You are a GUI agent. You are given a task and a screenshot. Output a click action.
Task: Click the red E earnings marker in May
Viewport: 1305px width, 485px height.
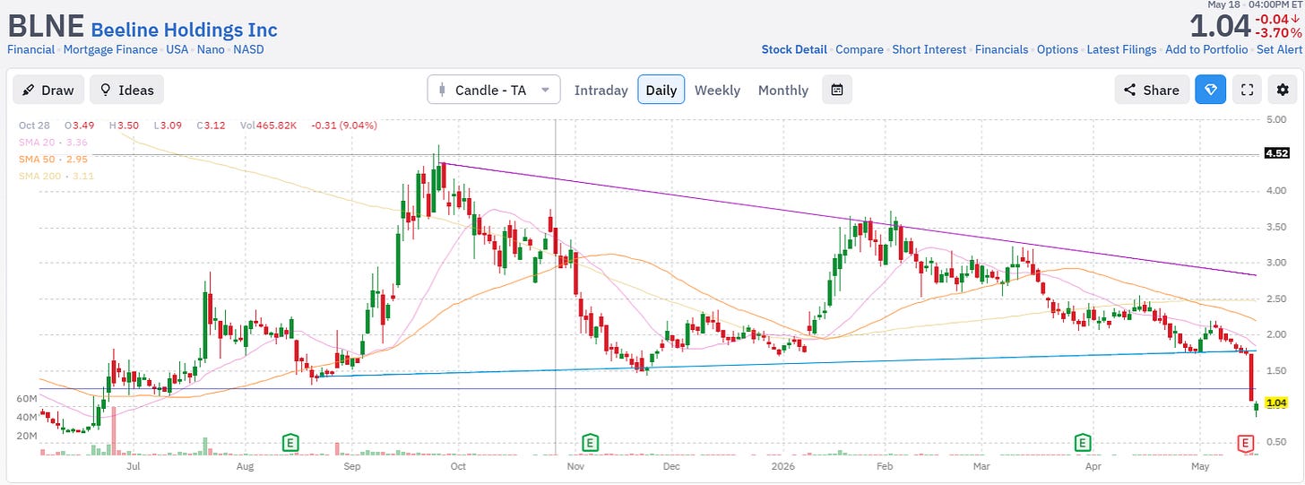(1245, 442)
